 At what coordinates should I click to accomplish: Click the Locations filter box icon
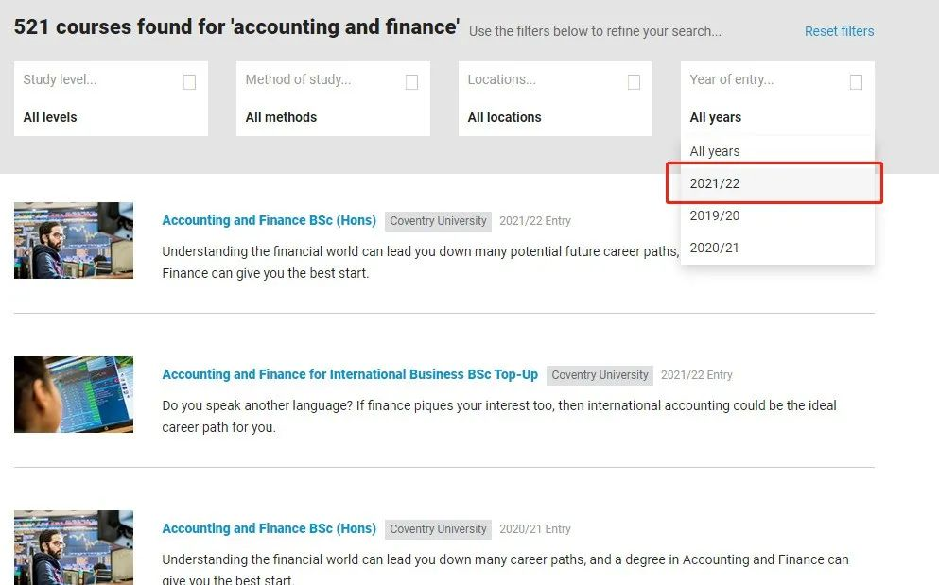[634, 82]
